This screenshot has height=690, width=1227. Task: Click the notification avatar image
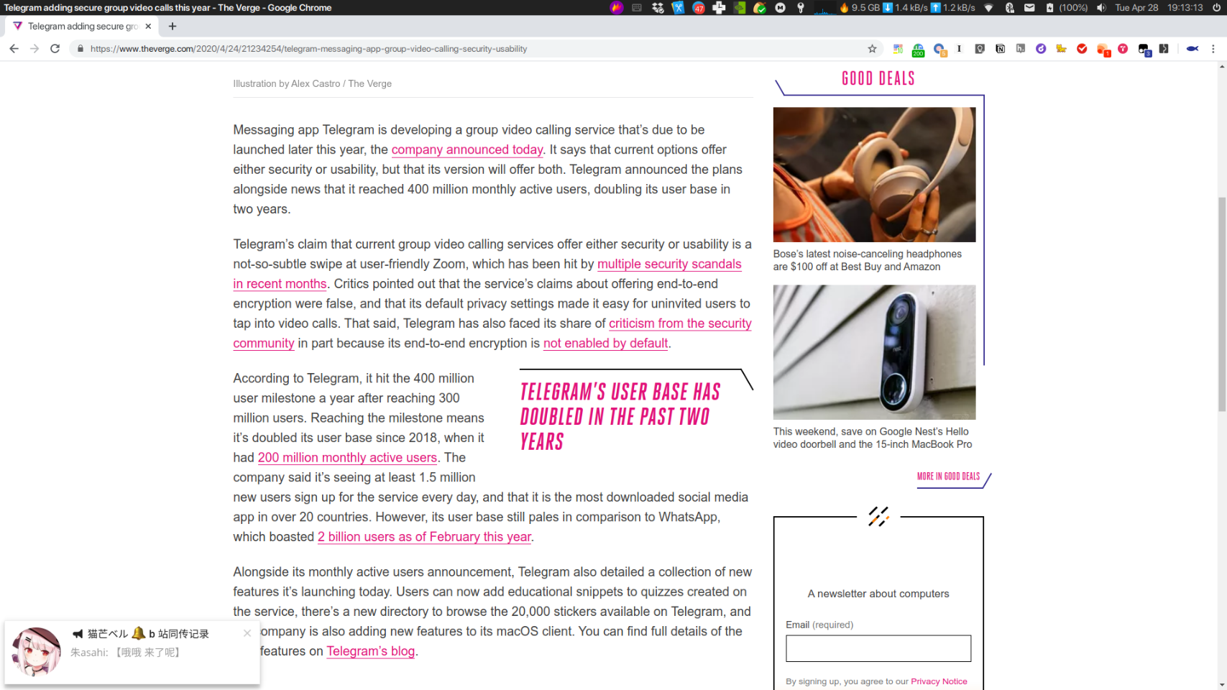point(37,651)
